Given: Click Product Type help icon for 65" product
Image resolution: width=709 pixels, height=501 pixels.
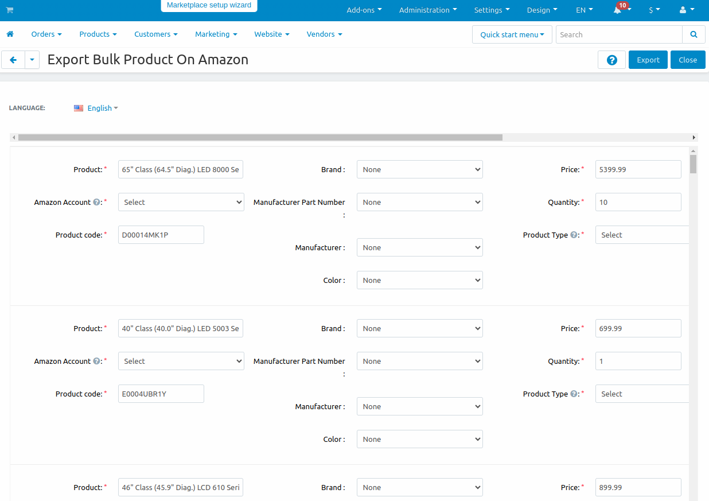Looking at the screenshot, I should coord(574,235).
